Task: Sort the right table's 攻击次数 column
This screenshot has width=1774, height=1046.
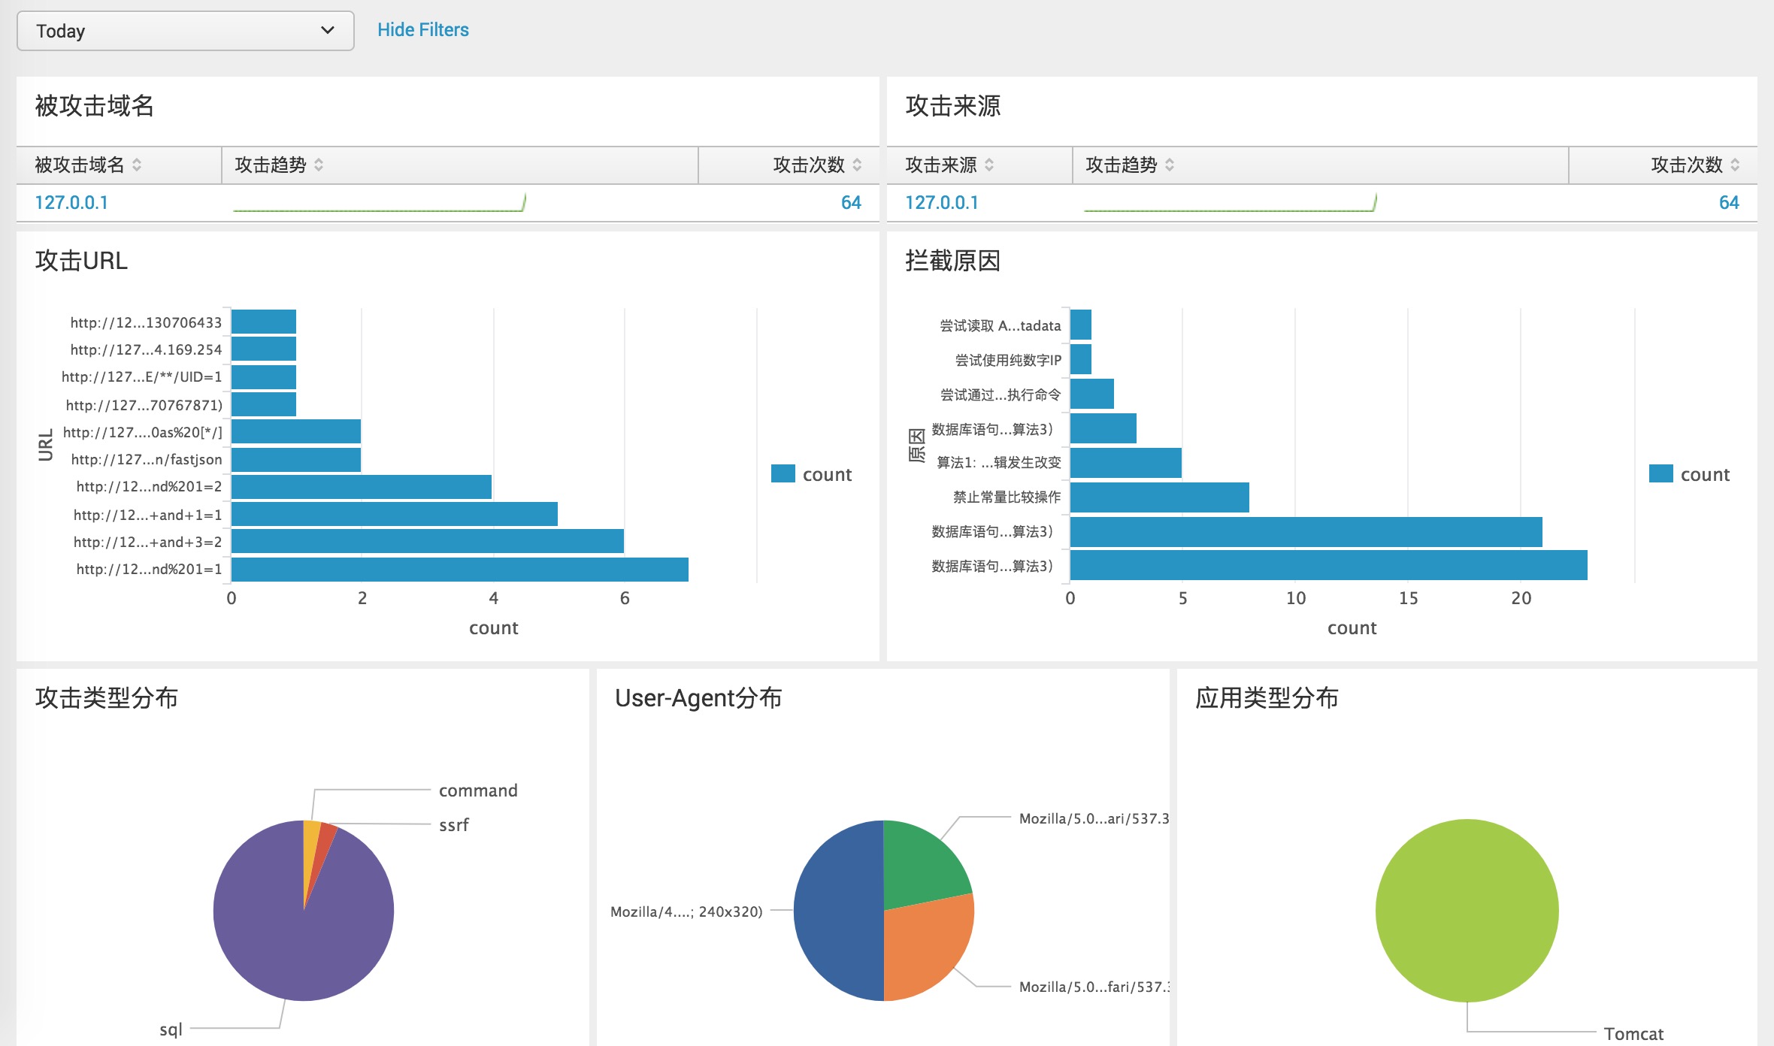Action: (x=1735, y=165)
